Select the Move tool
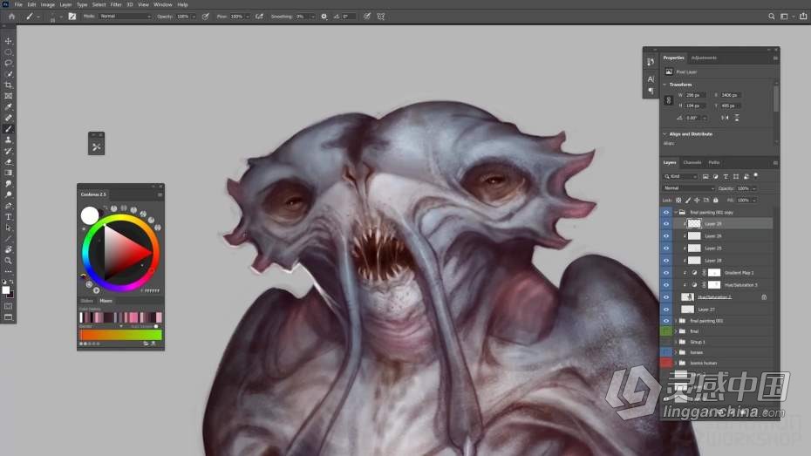This screenshot has height=456, width=811. coord(8,41)
